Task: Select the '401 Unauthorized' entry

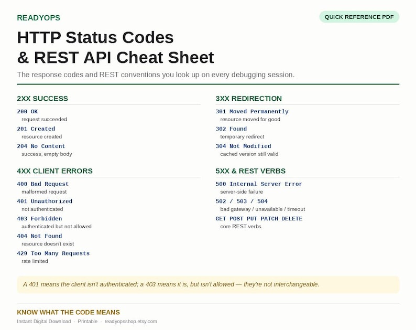Action: pos(45,201)
